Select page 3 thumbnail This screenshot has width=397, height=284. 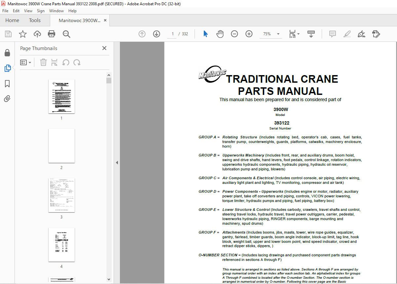click(x=61, y=195)
